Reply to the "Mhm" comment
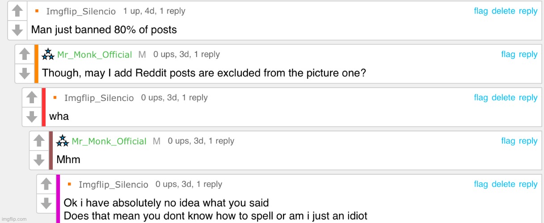The width and height of the screenshot is (544, 223). [528, 141]
